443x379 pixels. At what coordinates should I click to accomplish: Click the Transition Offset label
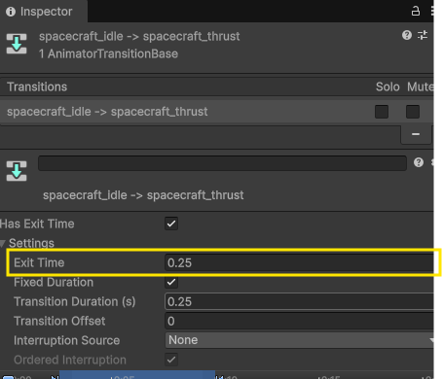59,321
